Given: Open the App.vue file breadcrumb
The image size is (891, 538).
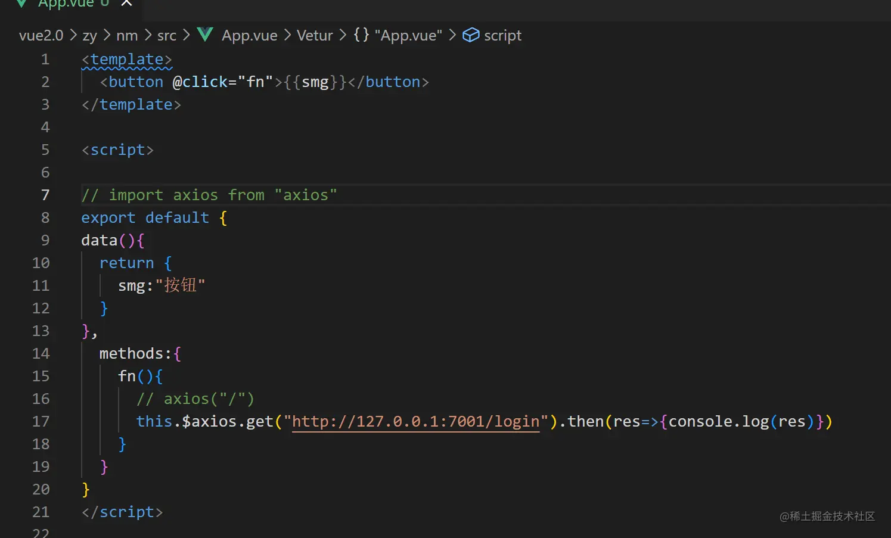Looking at the screenshot, I should click(250, 36).
